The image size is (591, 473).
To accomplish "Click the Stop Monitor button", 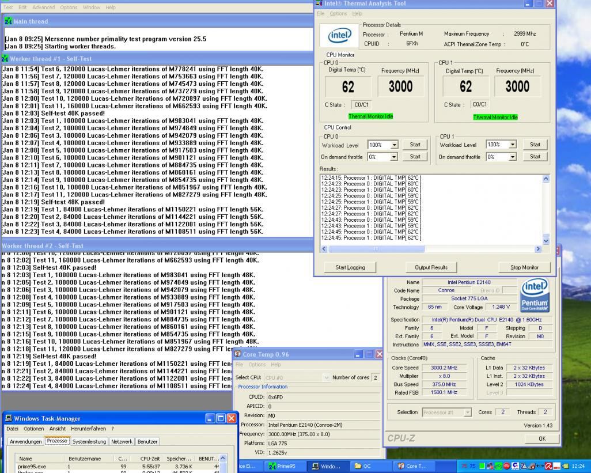I will coord(524,267).
